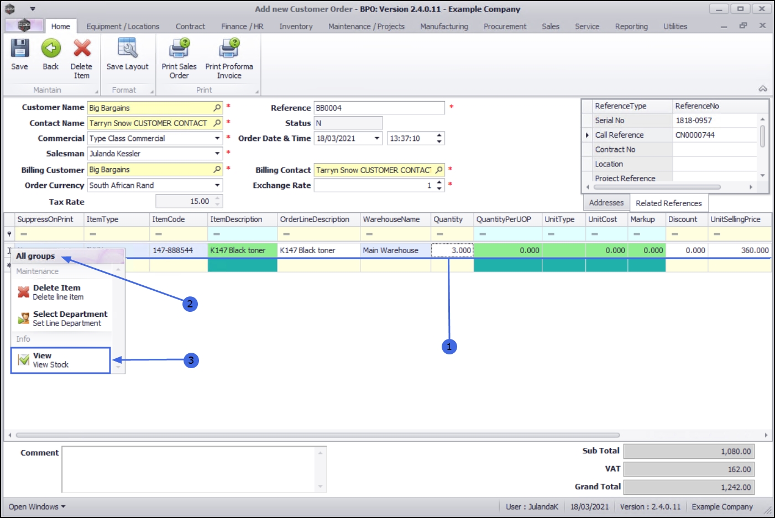Sort by the Discount column header
This screenshot has height=518, width=775.
687,219
